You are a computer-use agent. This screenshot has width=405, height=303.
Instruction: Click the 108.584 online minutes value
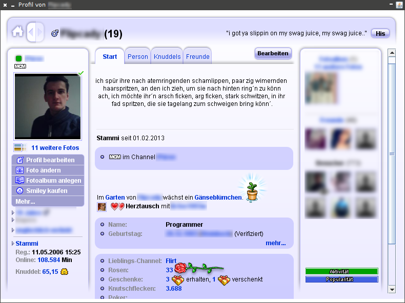click(x=49, y=260)
